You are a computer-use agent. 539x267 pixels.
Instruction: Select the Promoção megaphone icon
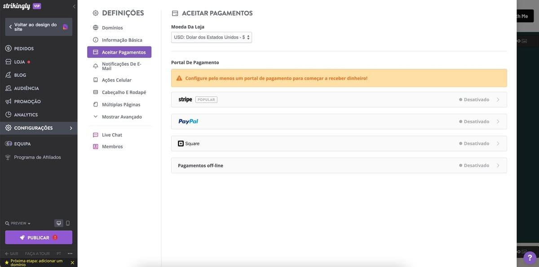click(x=8, y=101)
